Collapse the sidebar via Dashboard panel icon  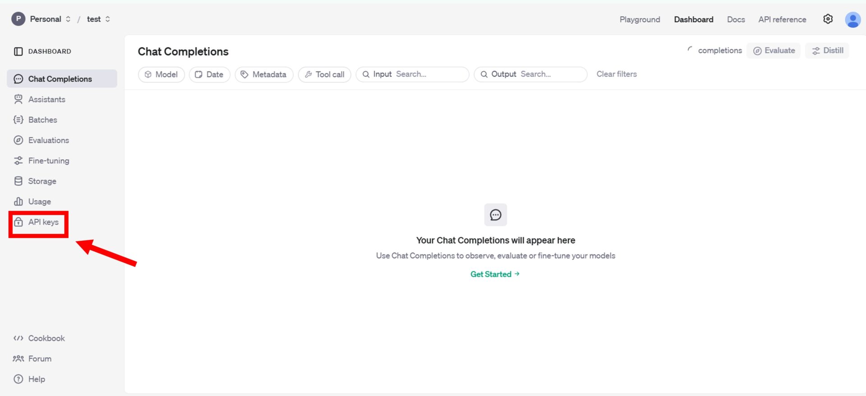(18, 51)
